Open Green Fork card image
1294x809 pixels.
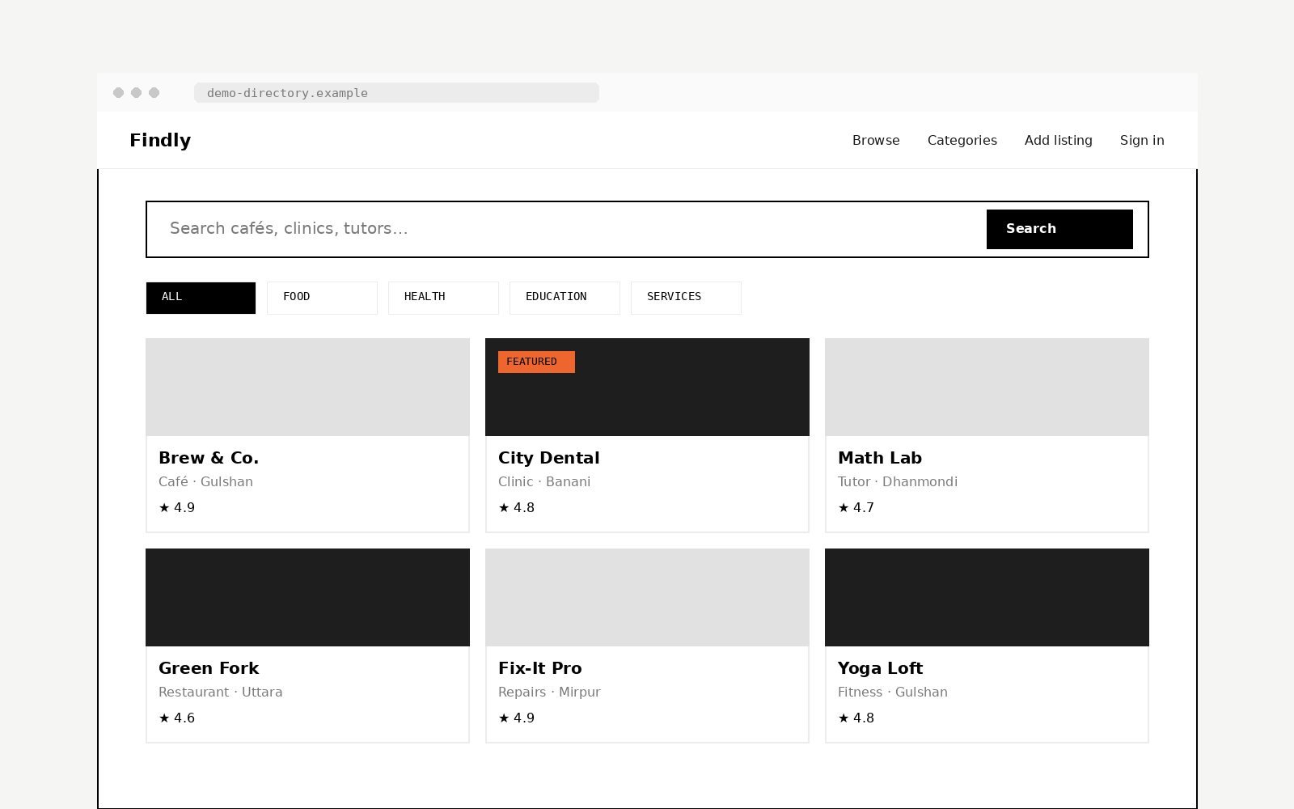pyautogui.click(x=307, y=597)
